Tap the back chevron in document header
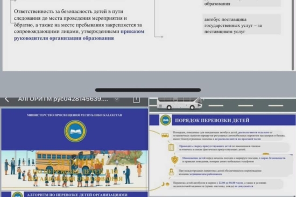This screenshot has width=296, height=197. [x=7, y=99]
